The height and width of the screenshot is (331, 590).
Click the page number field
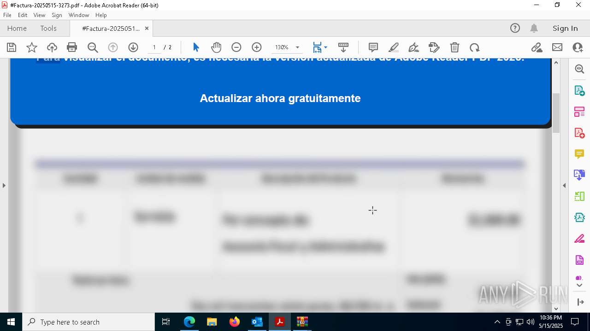click(154, 47)
